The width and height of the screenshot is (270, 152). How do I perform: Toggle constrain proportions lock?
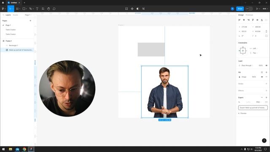(x=266, y=31)
